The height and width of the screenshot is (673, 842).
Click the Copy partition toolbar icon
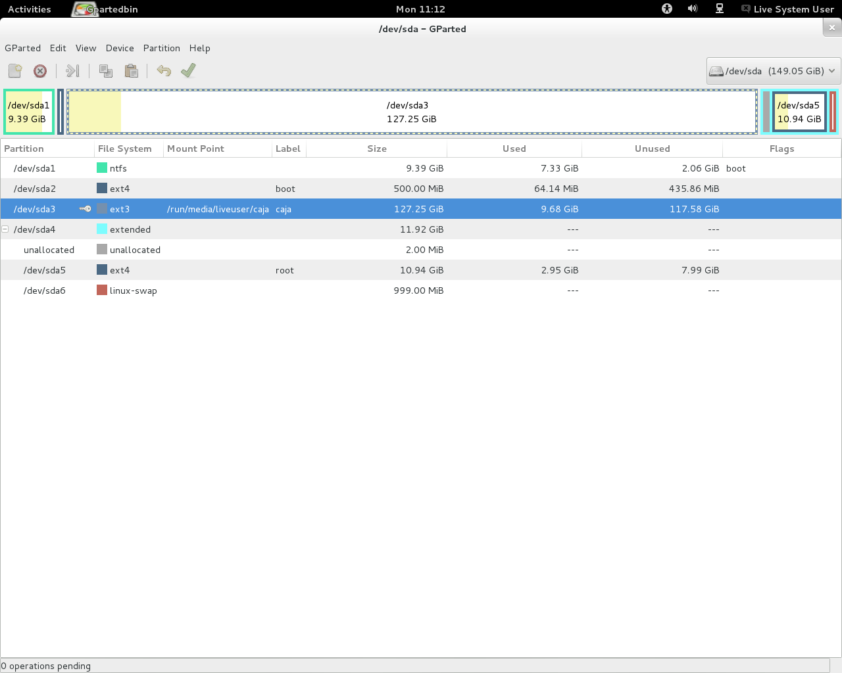click(106, 71)
